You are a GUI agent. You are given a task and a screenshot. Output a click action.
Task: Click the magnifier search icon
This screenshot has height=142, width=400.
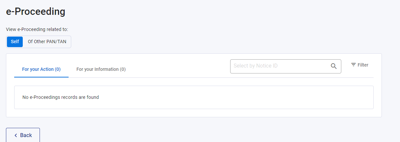[x=334, y=66]
